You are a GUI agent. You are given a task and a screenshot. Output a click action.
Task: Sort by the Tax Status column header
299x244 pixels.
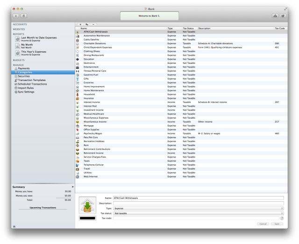pos(190,28)
